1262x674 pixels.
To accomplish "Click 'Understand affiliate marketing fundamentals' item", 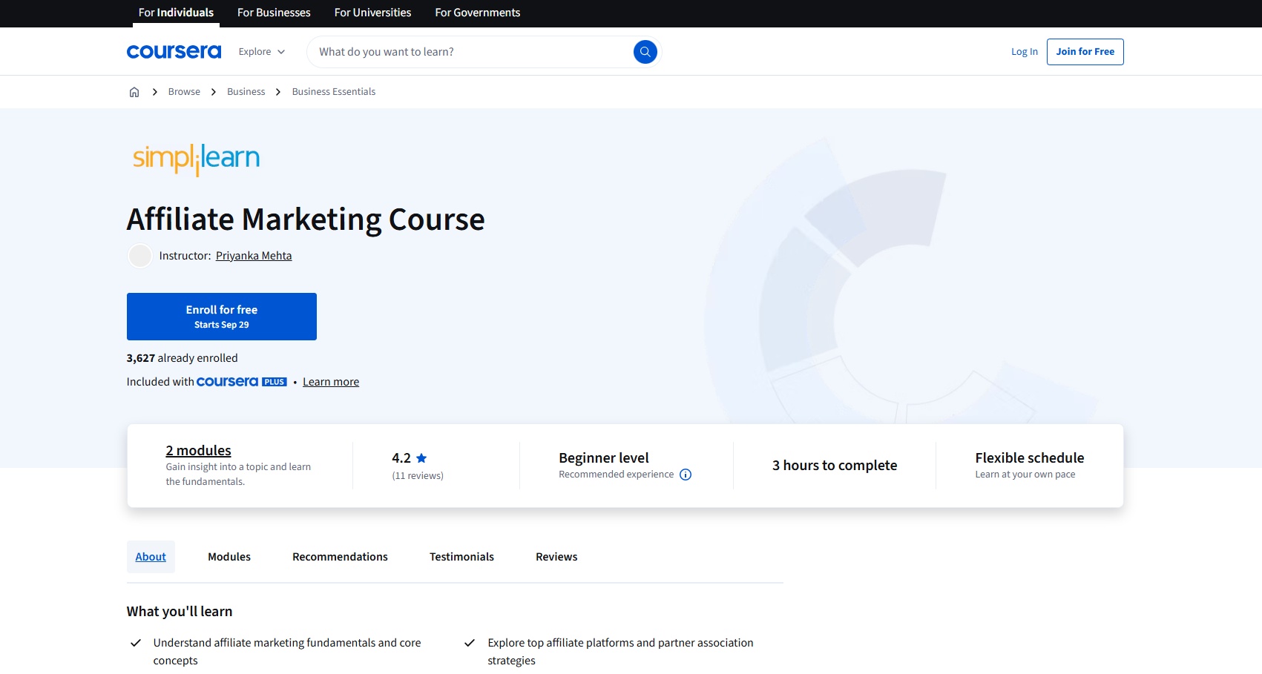I will point(287,652).
